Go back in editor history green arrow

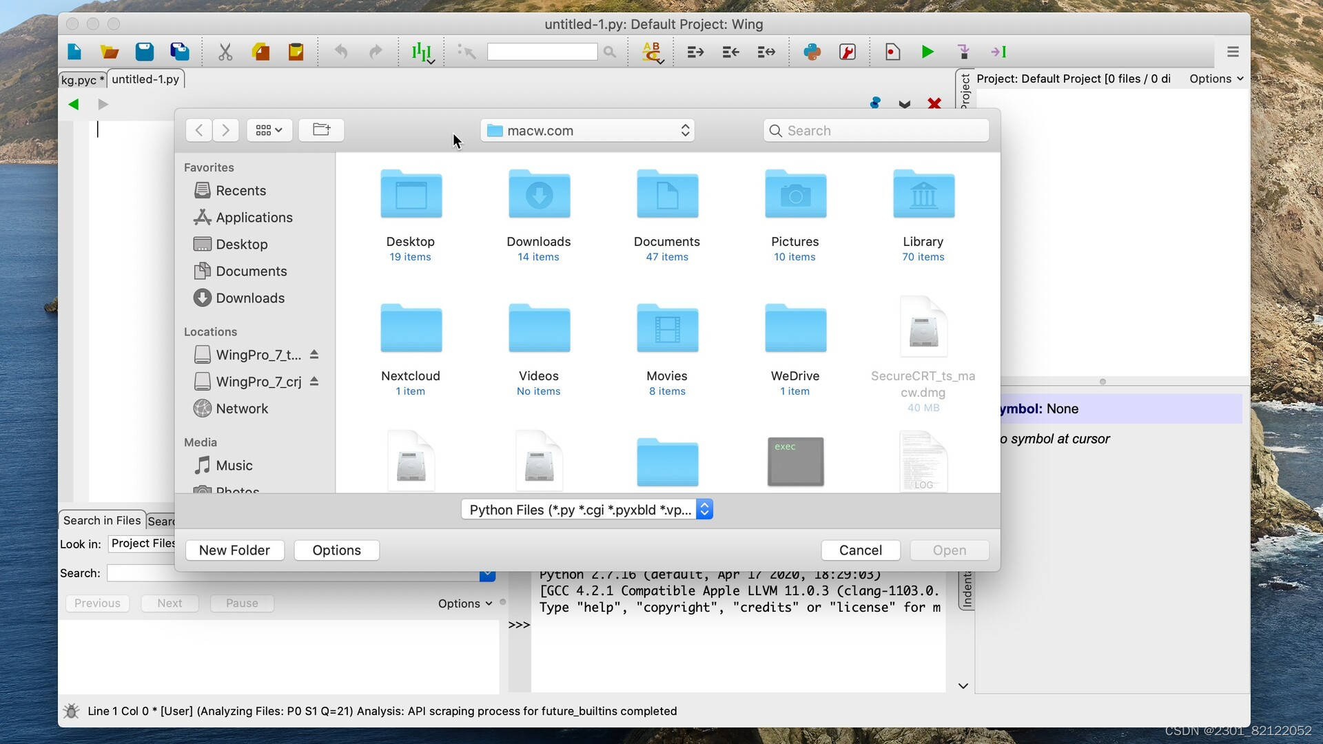click(74, 104)
